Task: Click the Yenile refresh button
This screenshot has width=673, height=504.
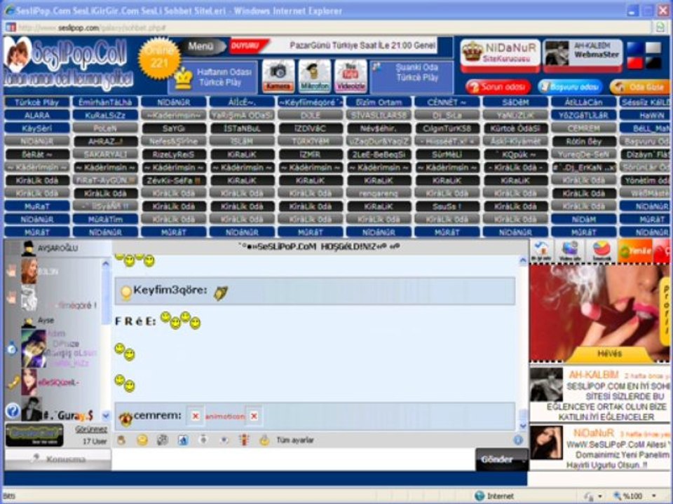Action: pos(635,251)
